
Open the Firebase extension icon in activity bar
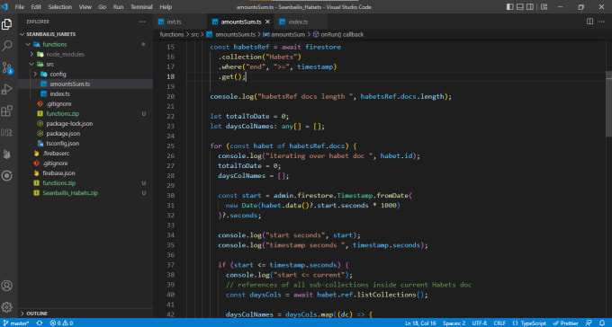6,154
